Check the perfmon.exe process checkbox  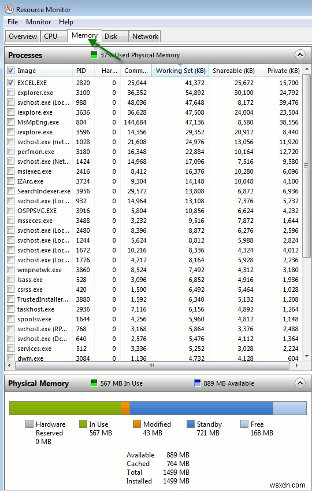(x=10, y=152)
